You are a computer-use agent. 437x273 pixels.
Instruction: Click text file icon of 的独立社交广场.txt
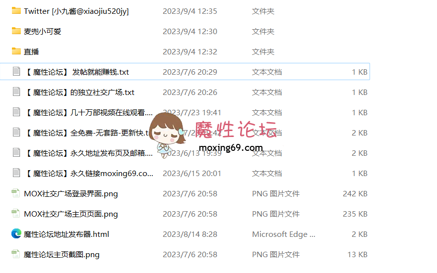point(16,91)
